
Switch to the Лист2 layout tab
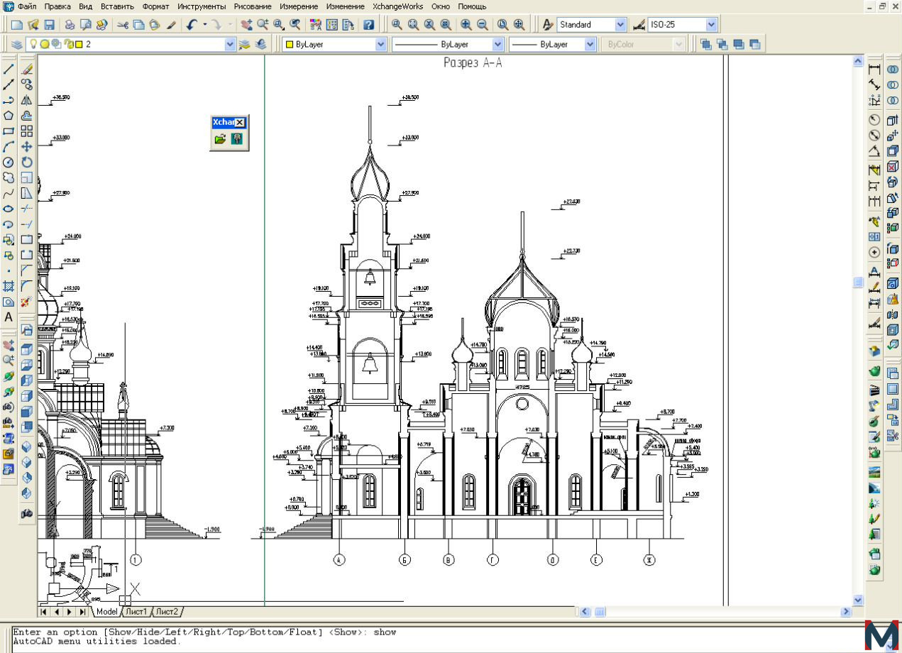click(167, 611)
